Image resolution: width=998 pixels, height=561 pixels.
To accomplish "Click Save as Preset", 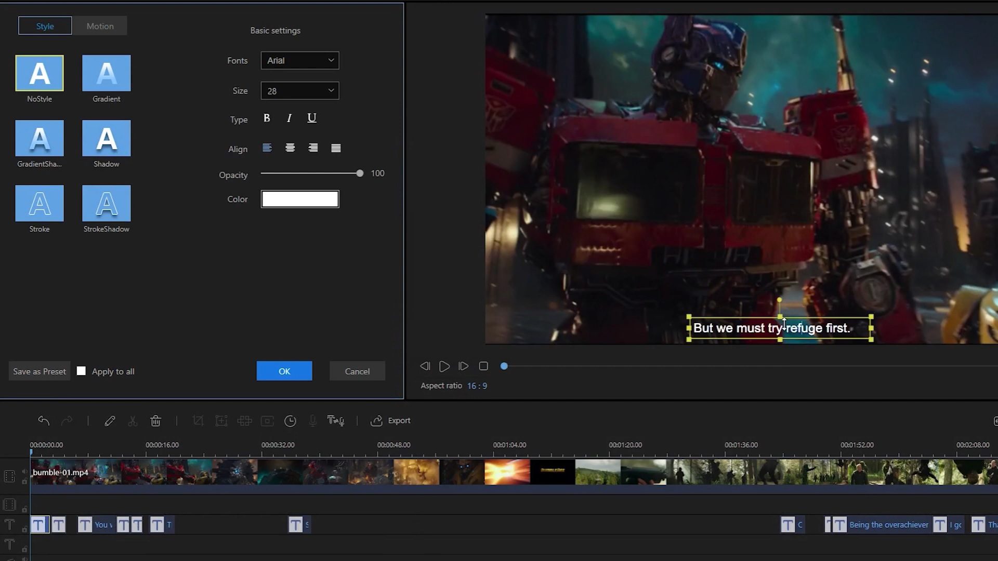I will [38, 371].
